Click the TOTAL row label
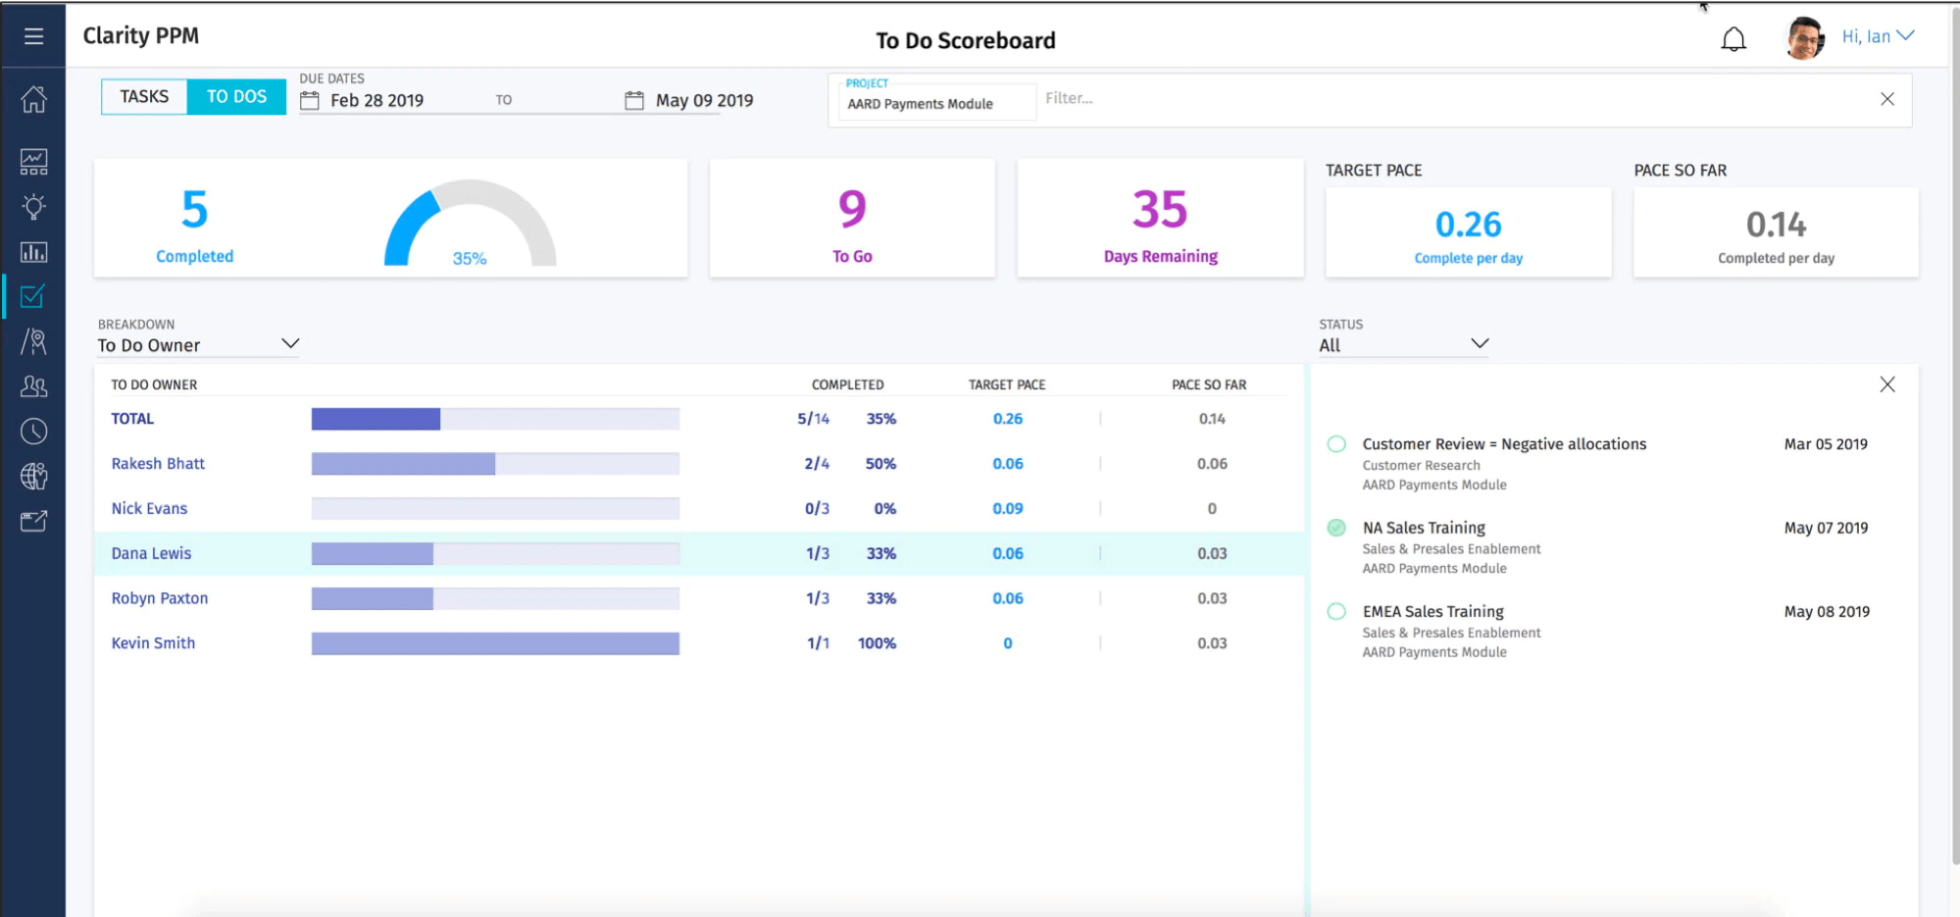The width and height of the screenshot is (1960, 917). click(132, 419)
